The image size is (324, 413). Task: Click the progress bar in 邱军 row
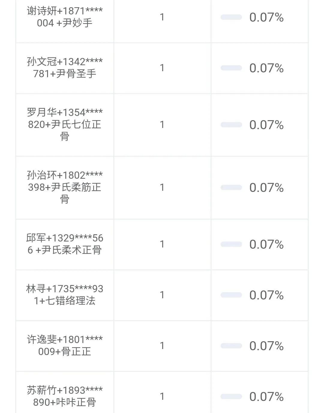pyautogui.click(x=231, y=244)
